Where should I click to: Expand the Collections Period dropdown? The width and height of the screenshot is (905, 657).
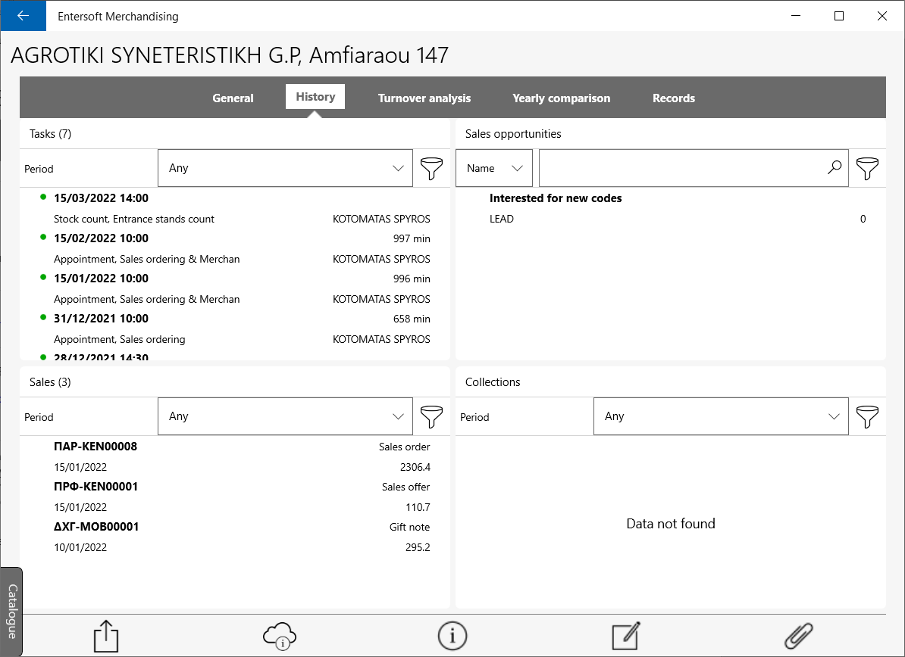coord(721,416)
